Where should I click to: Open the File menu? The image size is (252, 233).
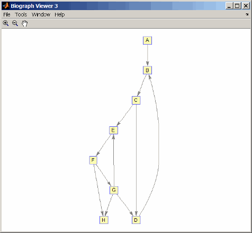(x=7, y=14)
